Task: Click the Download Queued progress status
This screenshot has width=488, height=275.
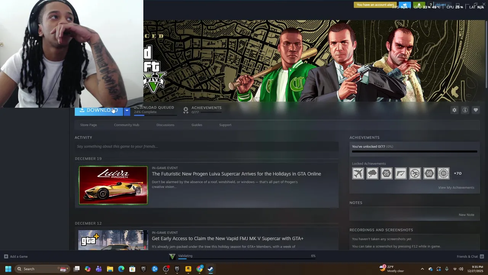Action: [156, 110]
